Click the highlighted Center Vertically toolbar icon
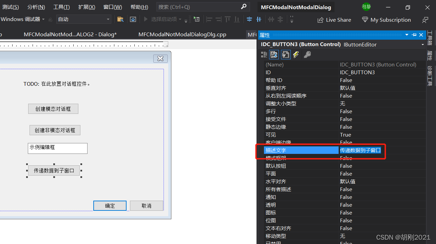This screenshot has width=436, height=244. [x=249, y=19]
